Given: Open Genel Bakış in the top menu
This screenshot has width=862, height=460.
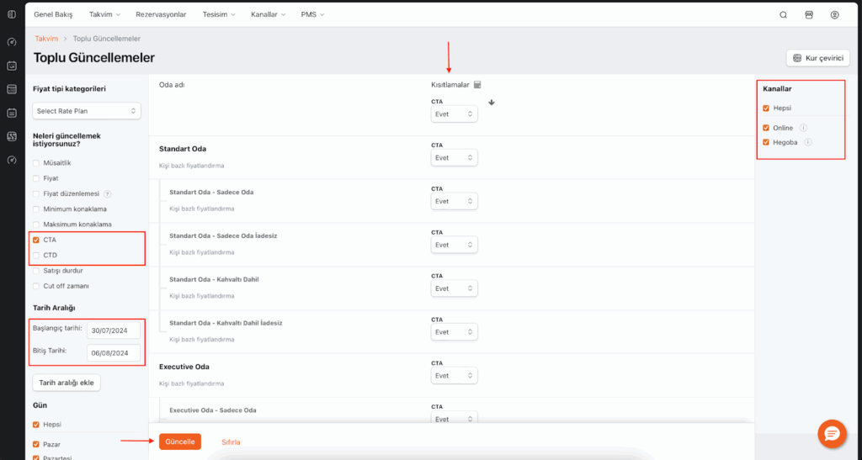Looking at the screenshot, I should [54, 15].
